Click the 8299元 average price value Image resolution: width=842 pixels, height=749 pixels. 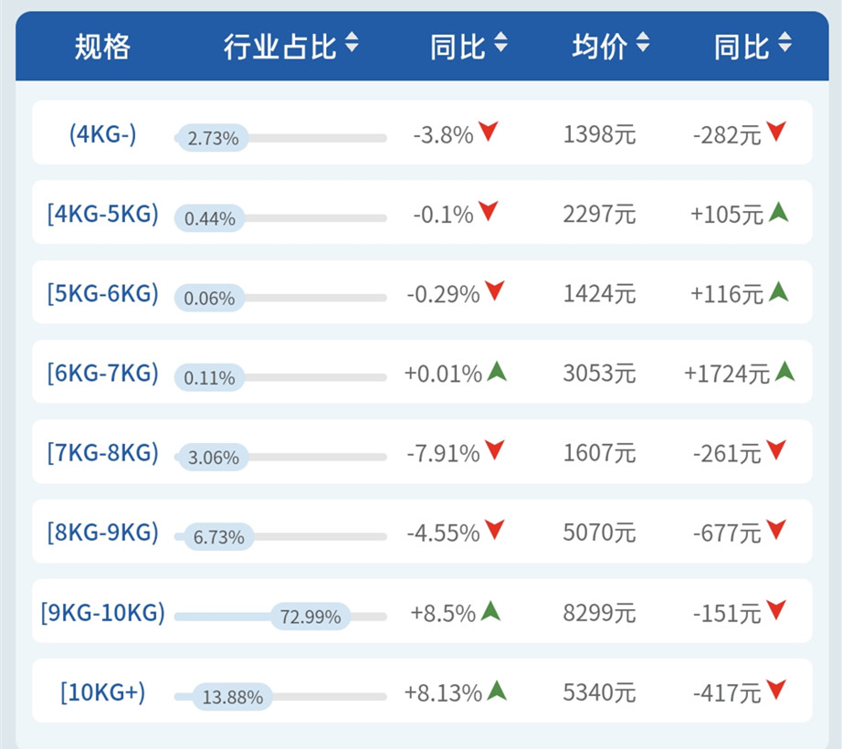599,613
